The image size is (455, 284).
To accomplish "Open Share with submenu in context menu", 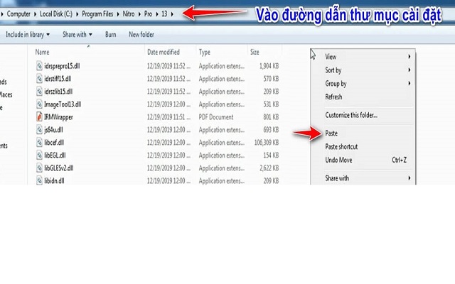I will point(367,178).
